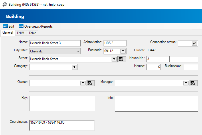Click the House No. field containing 3
The height and width of the screenshot is (135, 202).
[x=158, y=59]
